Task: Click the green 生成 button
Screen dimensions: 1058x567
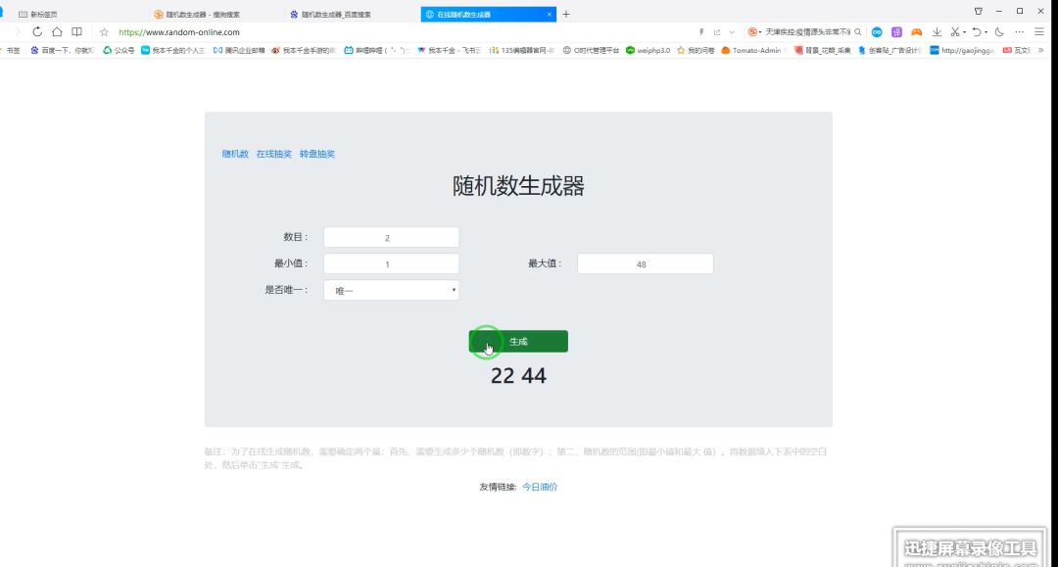Action: coord(518,341)
